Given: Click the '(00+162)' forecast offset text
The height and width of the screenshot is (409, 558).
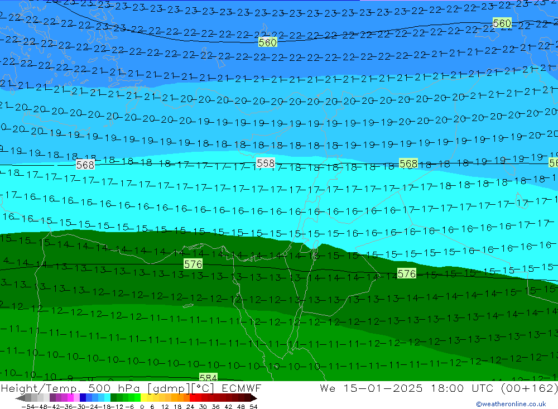Looking at the screenshot, I should point(529,388).
